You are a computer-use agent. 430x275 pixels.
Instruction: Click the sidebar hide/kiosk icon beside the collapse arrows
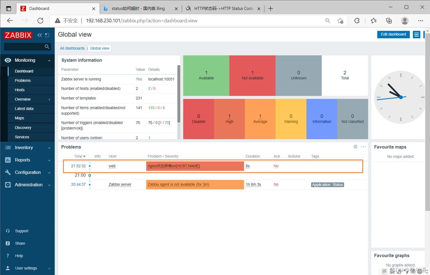(47, 35)
